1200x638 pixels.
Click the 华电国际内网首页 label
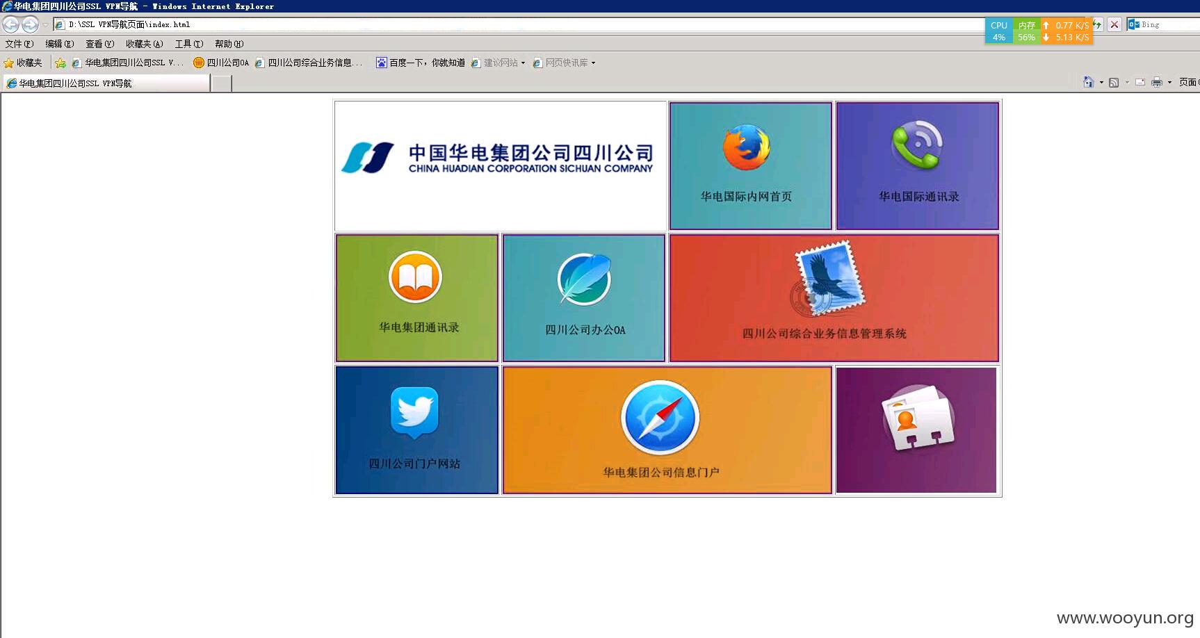click(x=746, y=197)
